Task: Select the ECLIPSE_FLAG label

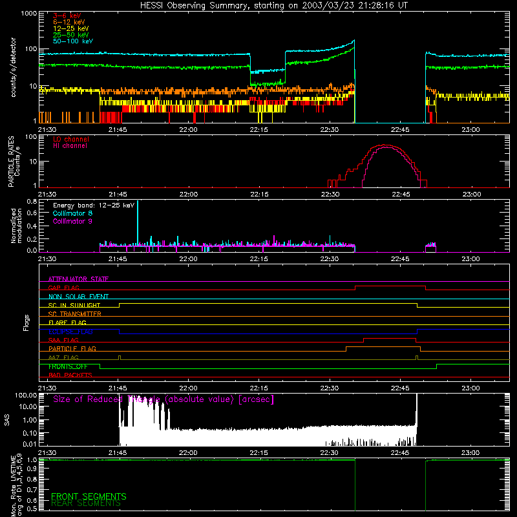Action: click(70, 332)
